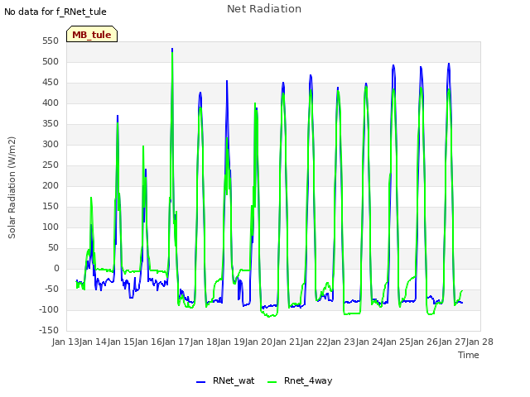Click the Time axis label
This screenshot has width=530, height=397.
(469, 355)
